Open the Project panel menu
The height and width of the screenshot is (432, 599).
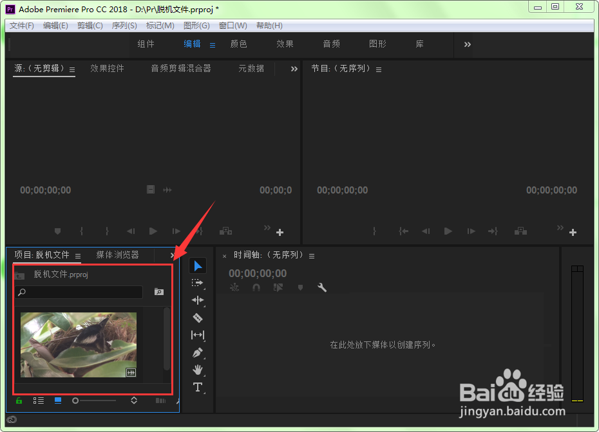(77, 255)
